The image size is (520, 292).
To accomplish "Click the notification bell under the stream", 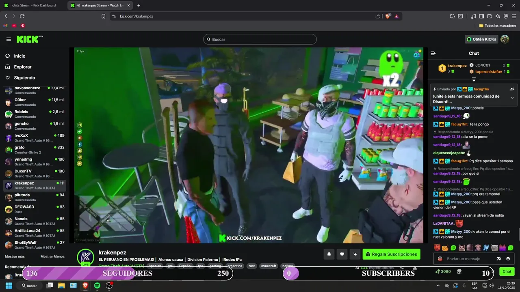I will coord(329,254).
